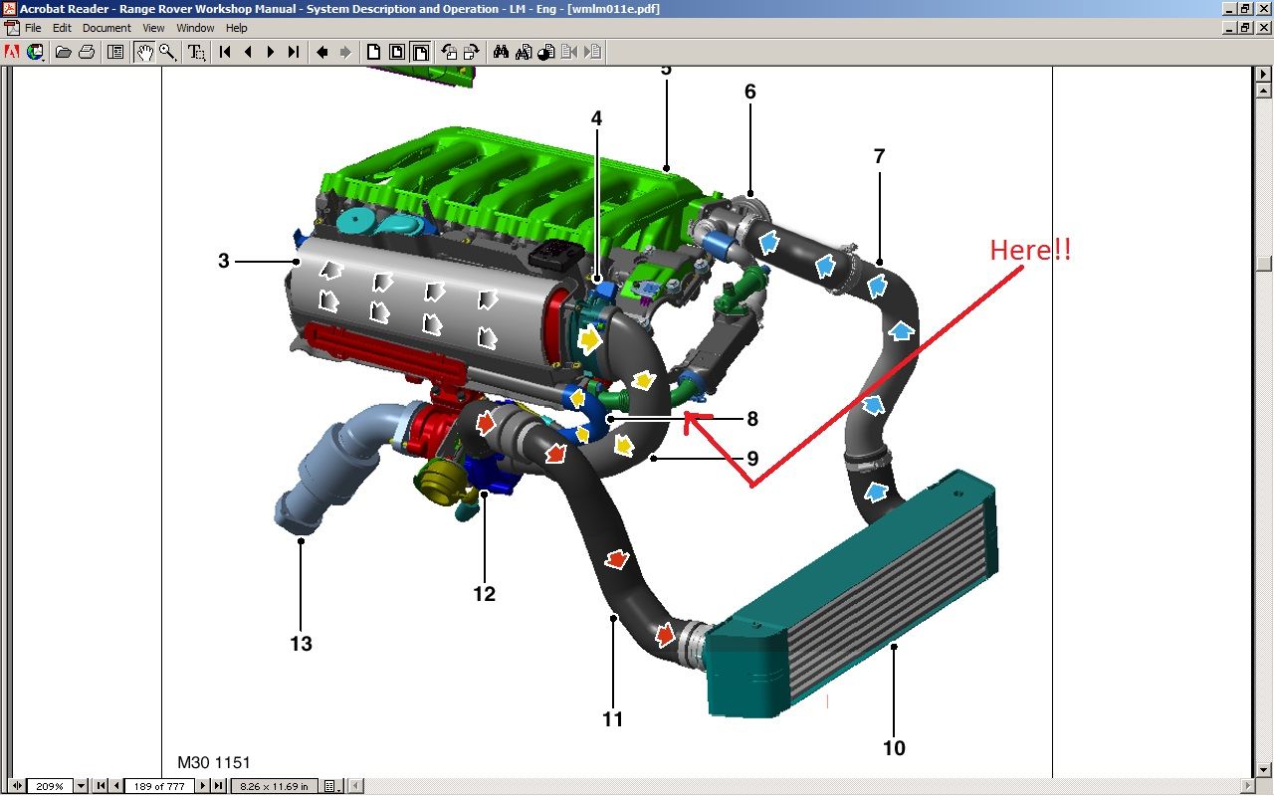Go to next page from toolbar
The width and height of the screenshot is (1274, 796).
point(271,52)
